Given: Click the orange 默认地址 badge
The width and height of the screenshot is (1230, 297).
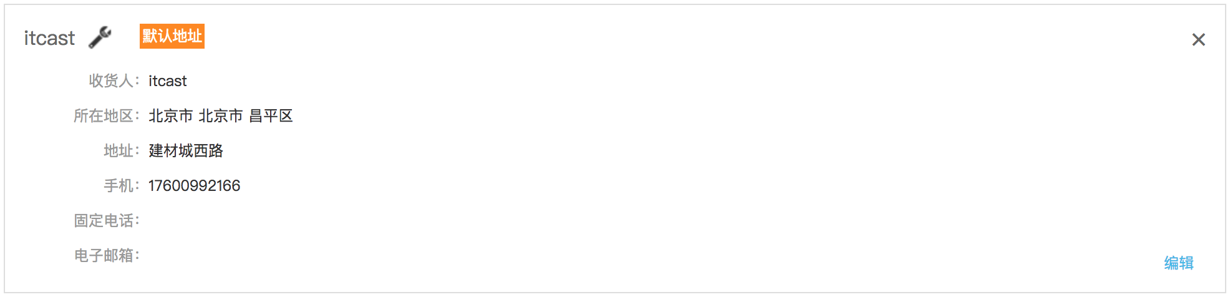Looking at the screenshot, I should click(172, 36).
